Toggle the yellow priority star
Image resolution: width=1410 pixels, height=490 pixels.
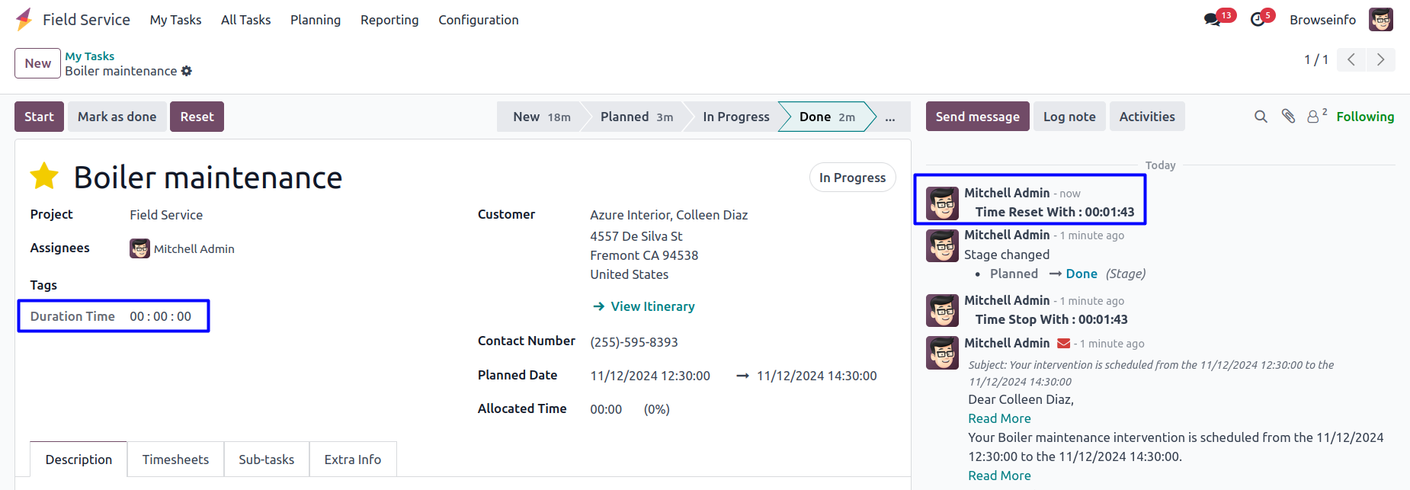coord(44,177)
